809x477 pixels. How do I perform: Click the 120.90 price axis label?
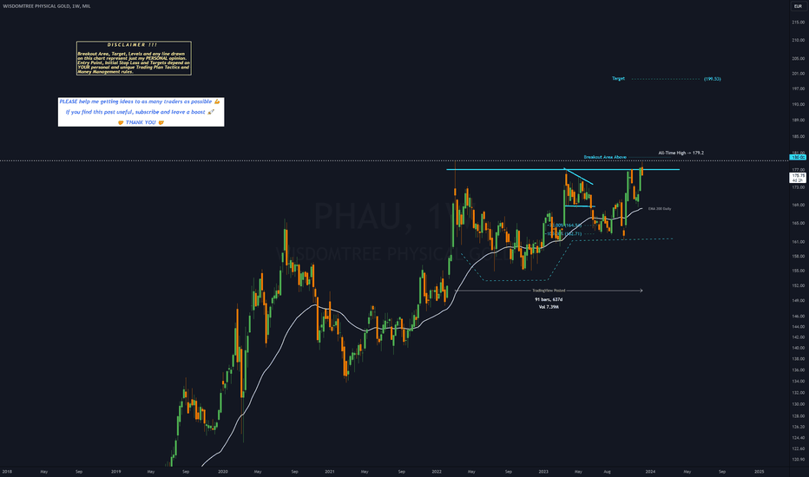coord(799,459)
